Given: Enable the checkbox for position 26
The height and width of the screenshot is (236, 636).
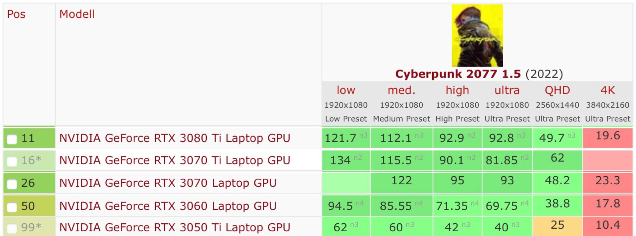Looking at the screenshot, I should pos(12,184).
